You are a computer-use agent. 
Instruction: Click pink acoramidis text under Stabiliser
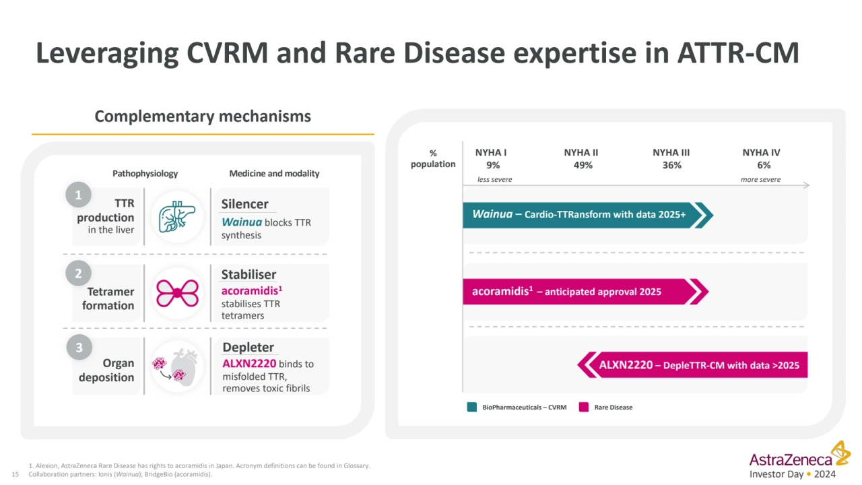pyautogui.click(x=252, y=290)
